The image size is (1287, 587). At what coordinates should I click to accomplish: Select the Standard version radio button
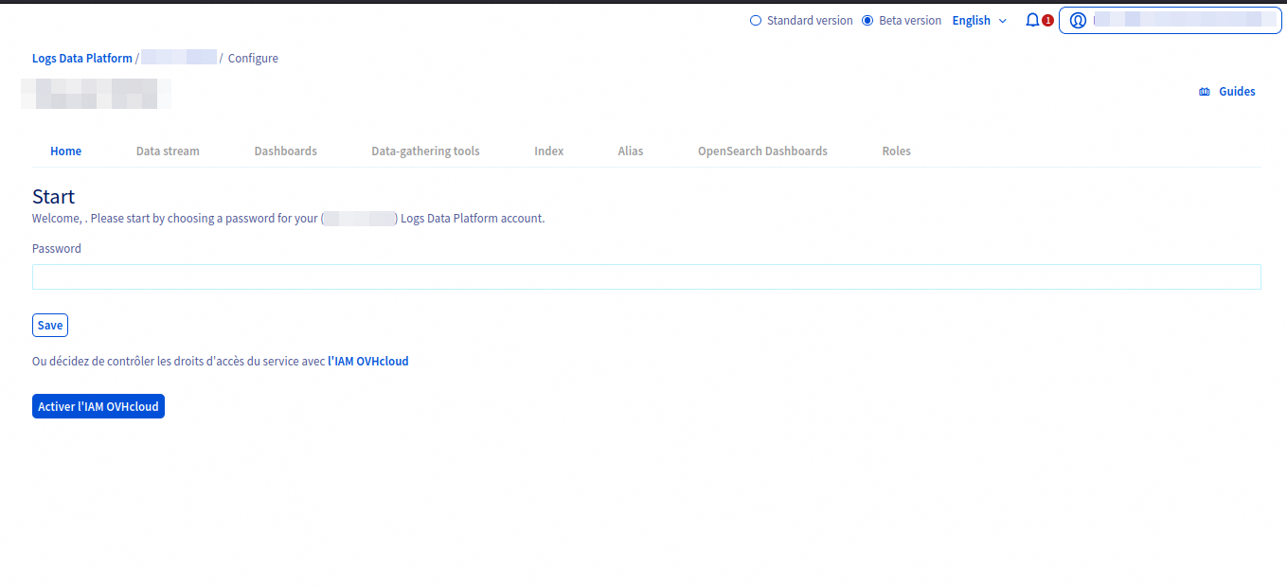click(x=756, y=20)
